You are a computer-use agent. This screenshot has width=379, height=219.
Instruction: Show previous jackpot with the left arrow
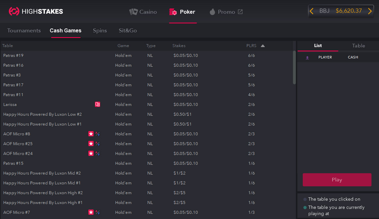[312, 11]
